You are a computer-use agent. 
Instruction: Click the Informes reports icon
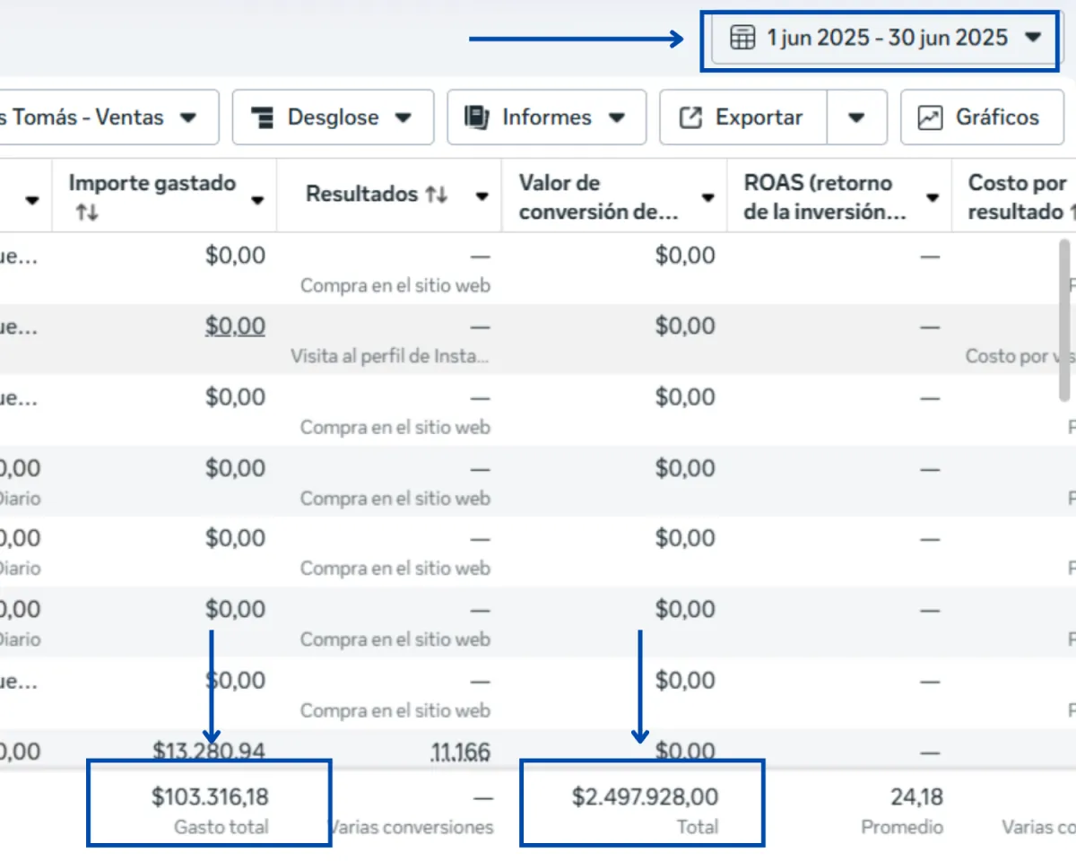point(476,117)
